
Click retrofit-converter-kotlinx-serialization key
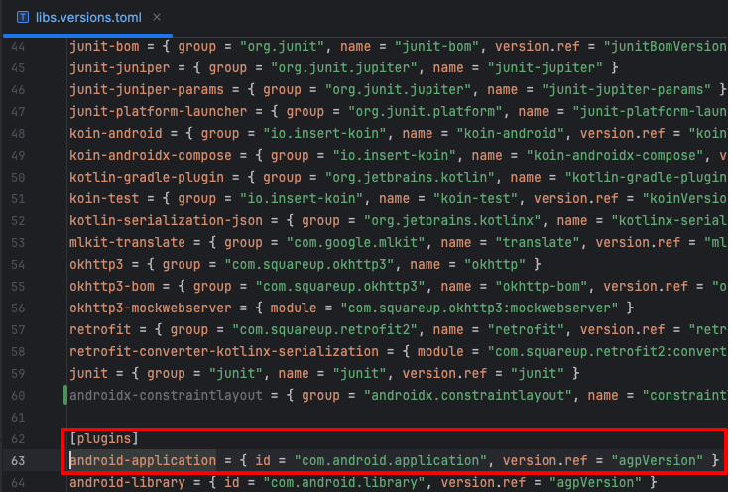[x=224, y=352]
